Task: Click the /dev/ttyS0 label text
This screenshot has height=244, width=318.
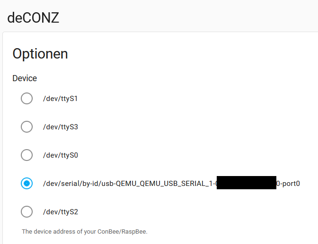Action: pyautogui.click(x=61, y=155)
